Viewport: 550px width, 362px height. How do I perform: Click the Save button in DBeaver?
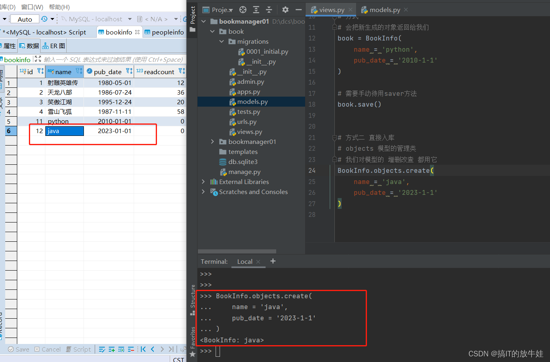(x=18, y=349)
